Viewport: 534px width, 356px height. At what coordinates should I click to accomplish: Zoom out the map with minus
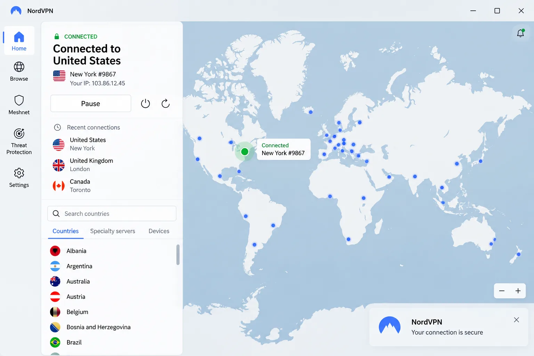coord(502,291)
